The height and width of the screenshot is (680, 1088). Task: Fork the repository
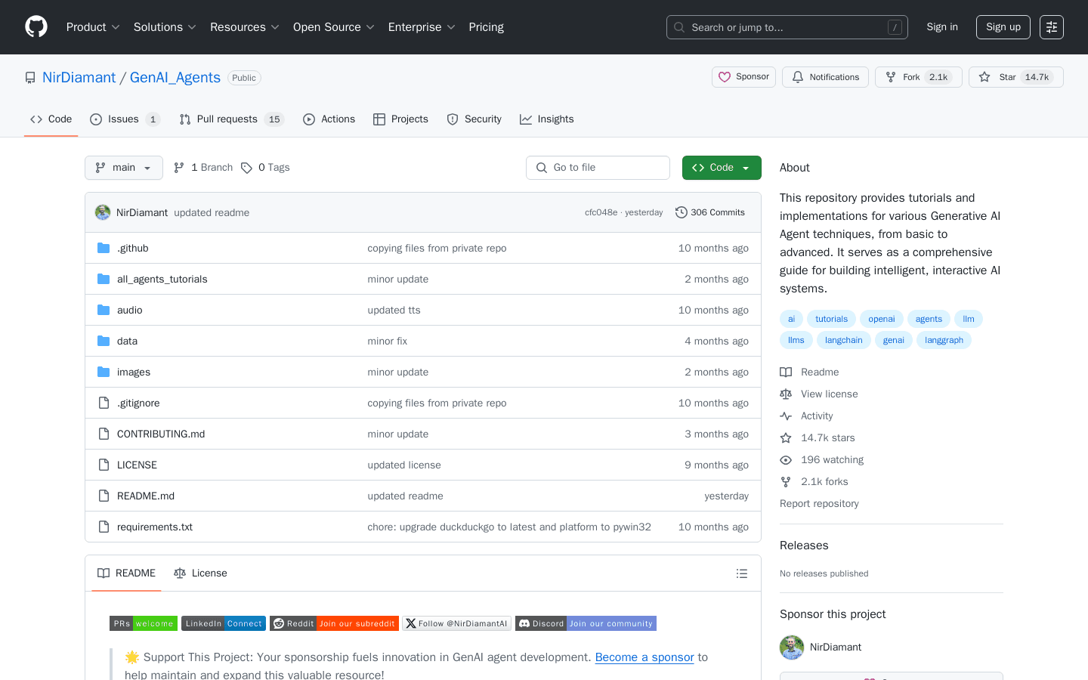point(919,77)
